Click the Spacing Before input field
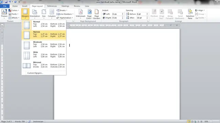The width and height of the screenshot is (220, 123). pyautogui.click(x=141, y=14)
